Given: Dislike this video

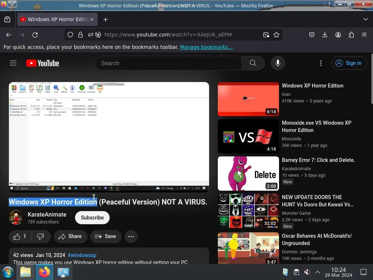Looking at the screenshot, I should tap(40, 236).
